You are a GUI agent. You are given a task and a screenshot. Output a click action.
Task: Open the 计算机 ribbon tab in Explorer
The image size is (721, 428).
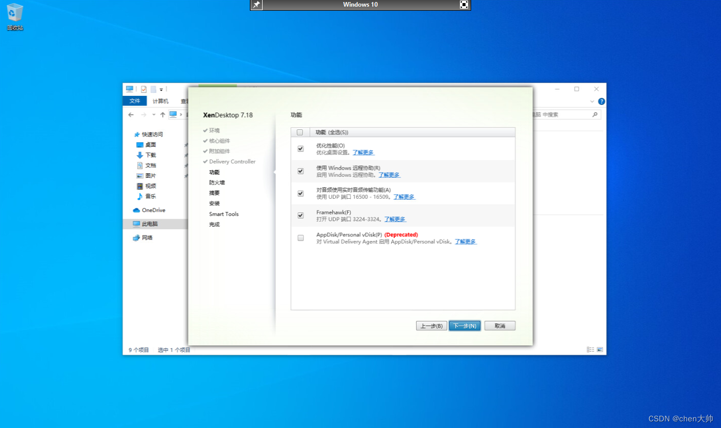point(161,101)
